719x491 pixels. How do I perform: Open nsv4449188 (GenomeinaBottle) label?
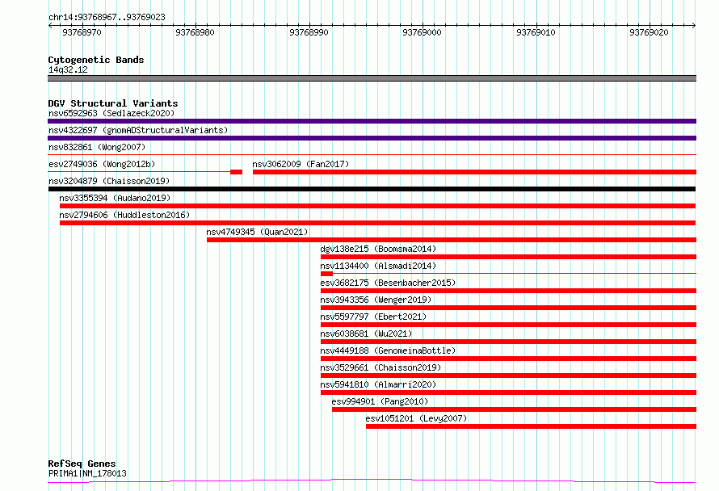pyautogui.click(x=388, y=350)
